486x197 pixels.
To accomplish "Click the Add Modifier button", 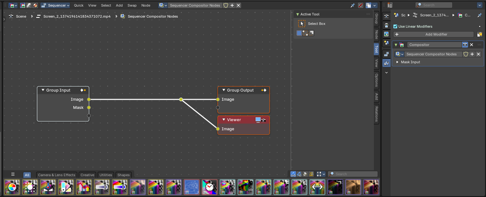I will point(433,34).
